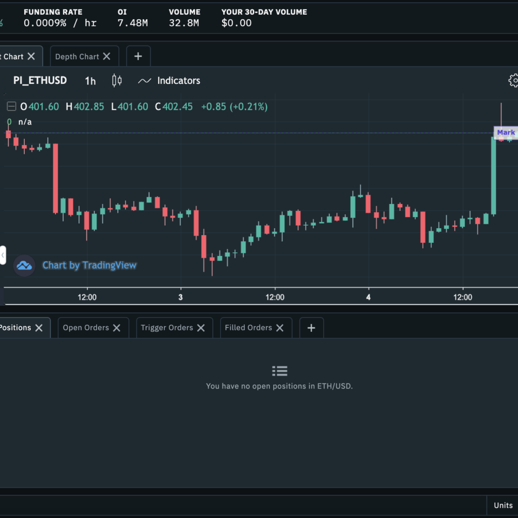This screenshot has height=518, width=518.
Task: Select the Trigger Orders tab
Action: tap(167, 327)
